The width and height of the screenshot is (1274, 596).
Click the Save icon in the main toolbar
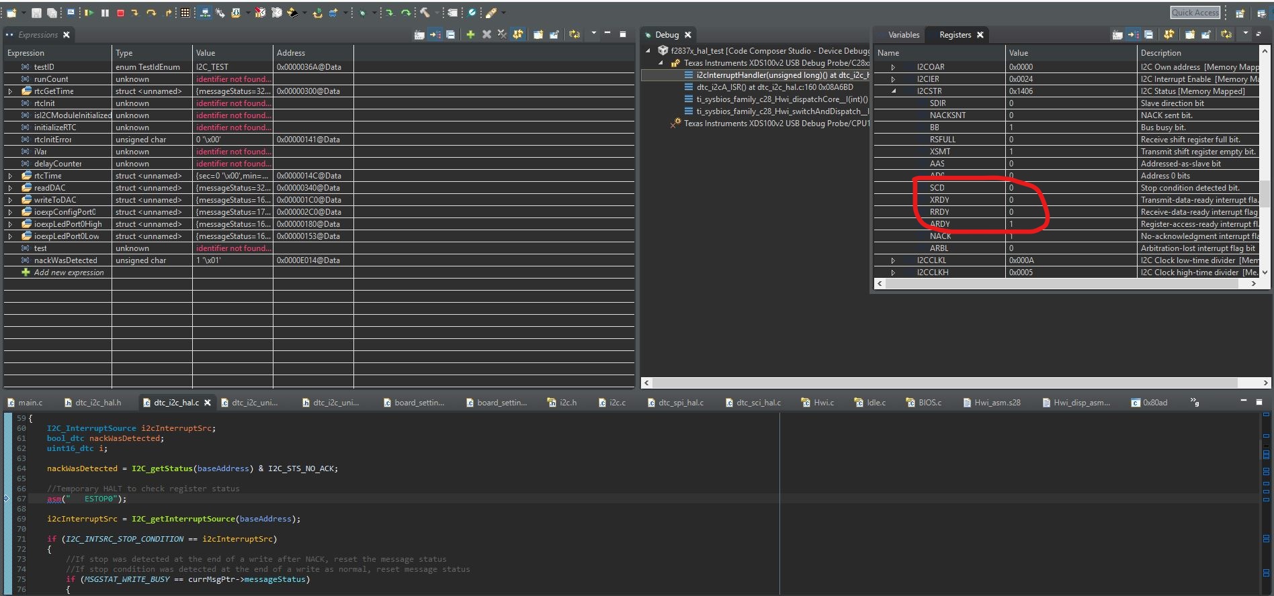tap(36, 13)
